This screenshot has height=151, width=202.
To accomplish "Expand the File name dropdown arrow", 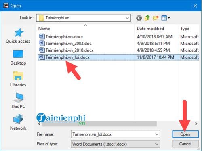I will pos(157,134).
